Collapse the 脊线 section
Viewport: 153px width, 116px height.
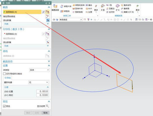(49, 51)
